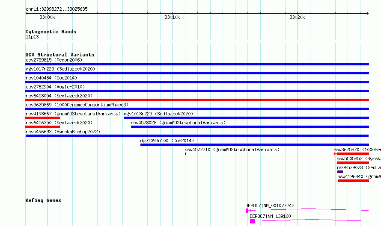Click the blue bar under nsv4528028

(250, 127)
